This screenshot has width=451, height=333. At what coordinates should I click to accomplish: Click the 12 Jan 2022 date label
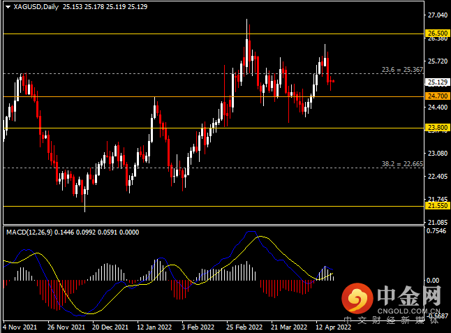click(x=154, y=327)
